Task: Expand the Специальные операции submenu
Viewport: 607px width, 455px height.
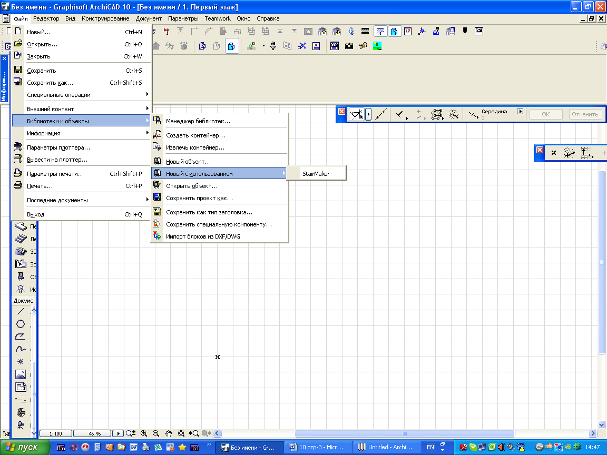Action: 82,95
